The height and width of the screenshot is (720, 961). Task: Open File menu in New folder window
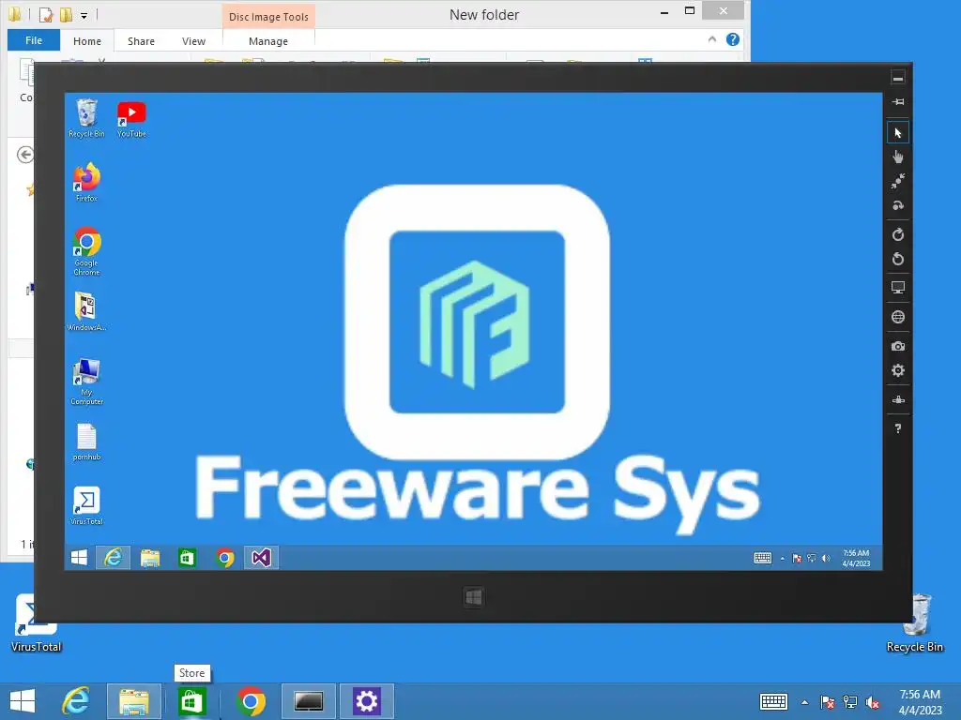point(34,40)
